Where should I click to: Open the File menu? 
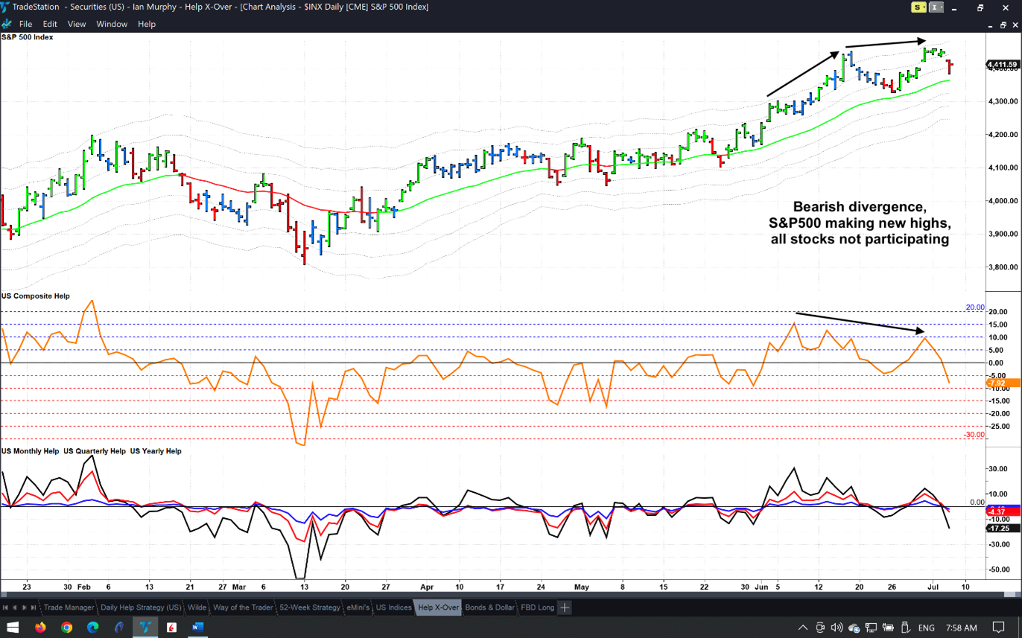tap(25, 24)
